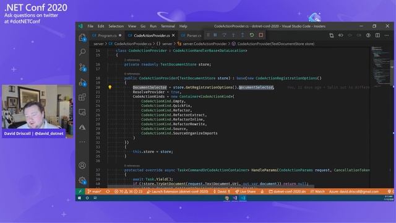Viewport: 396px width, 223px height.
Task: Click server.CodeActionProvider class breadcrumb
Action: pos(202,44)
